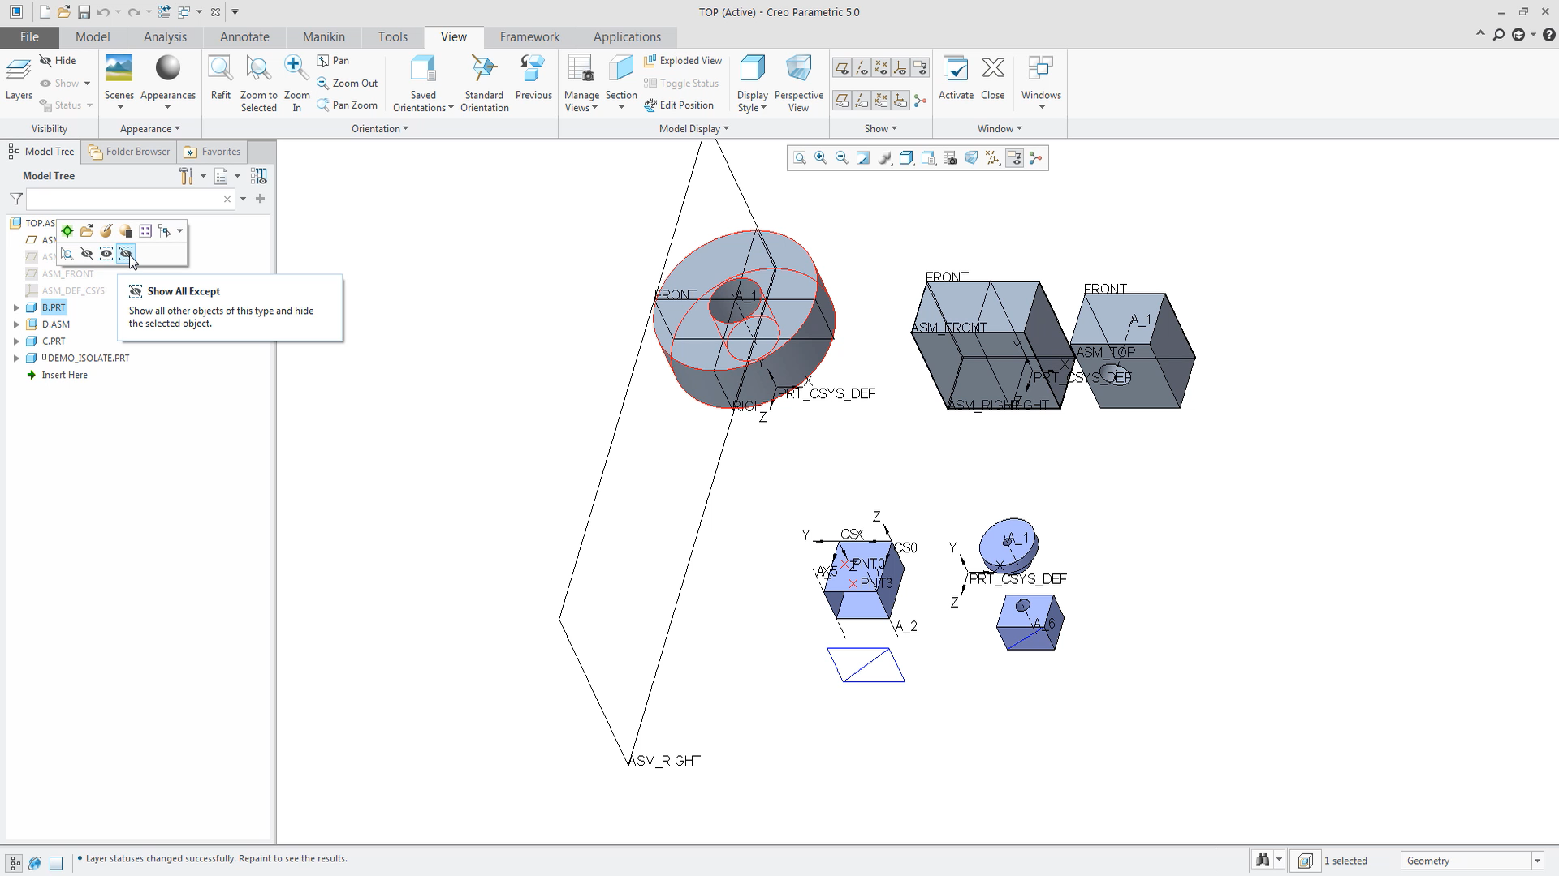1559x876 pixels.
Task: Click Show All Except in mini toolbar
Action: coord(126,254)
